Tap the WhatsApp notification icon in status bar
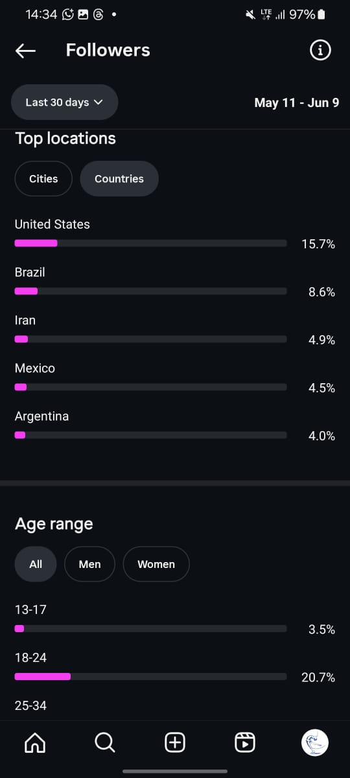Image resolution: width=350 pixels, height=778 pixels. [68, 14]
